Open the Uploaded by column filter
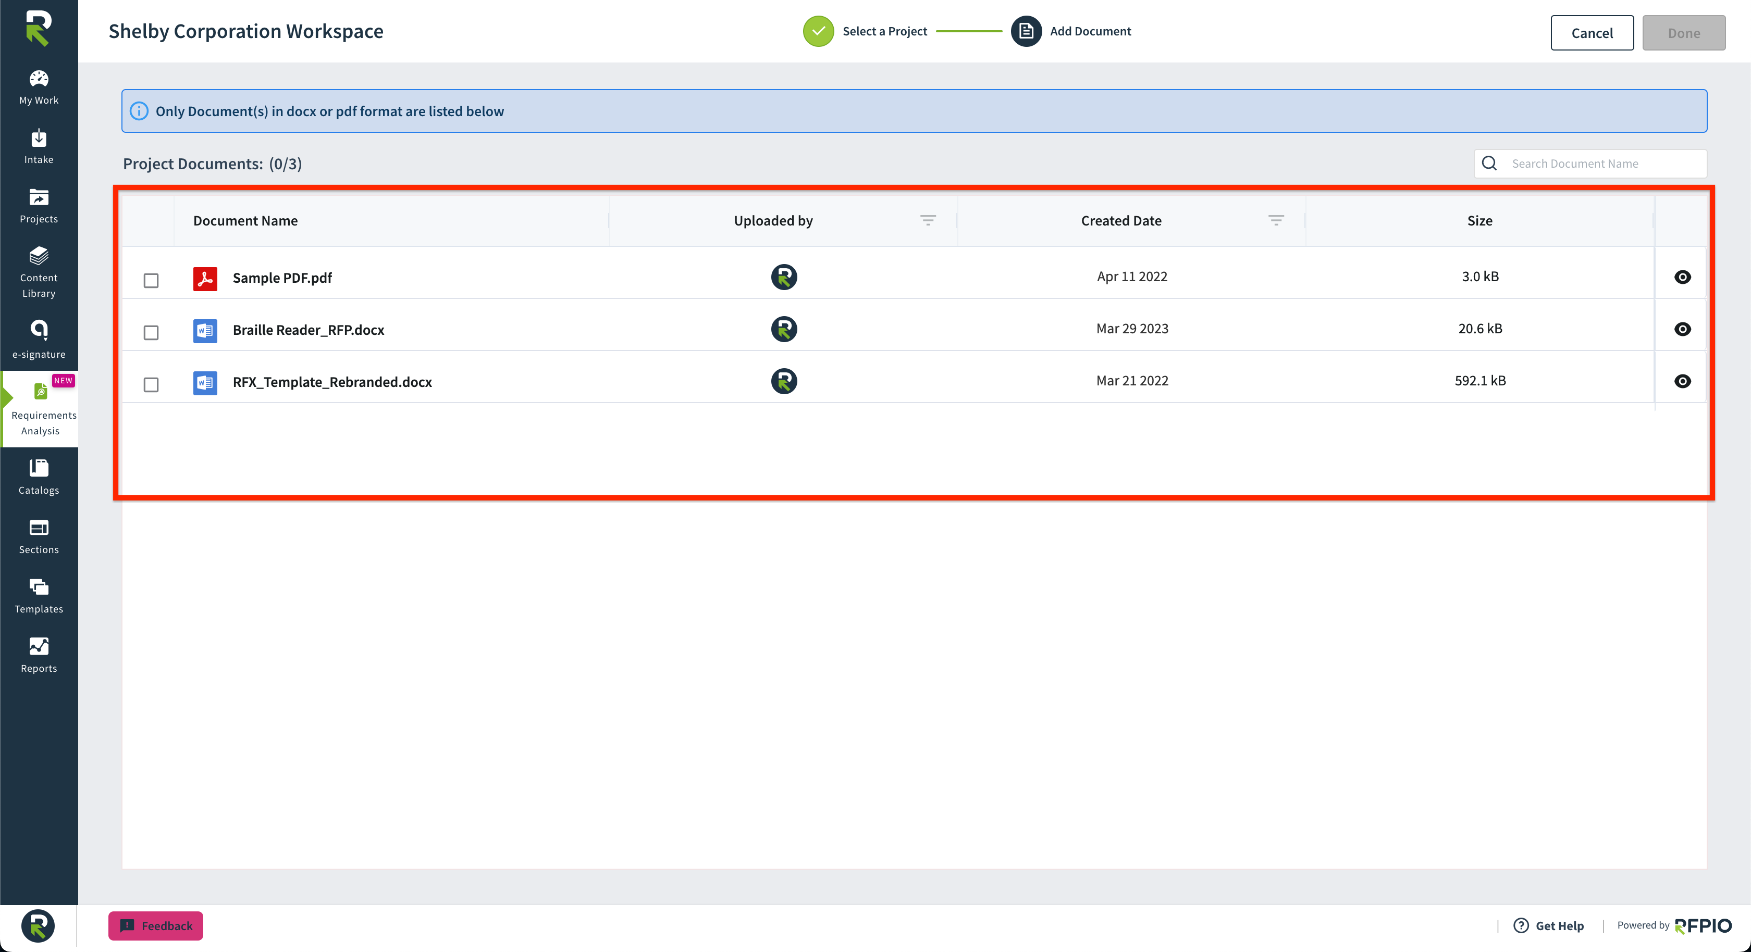Image resolution: width=1751 pixels, height=952 pixels. click(928, 220)
